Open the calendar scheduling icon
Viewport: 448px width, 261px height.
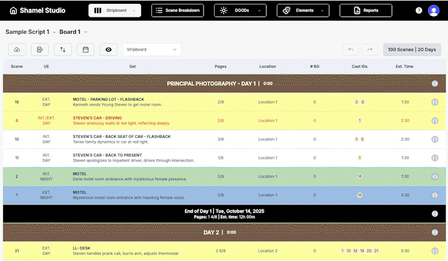85,50
